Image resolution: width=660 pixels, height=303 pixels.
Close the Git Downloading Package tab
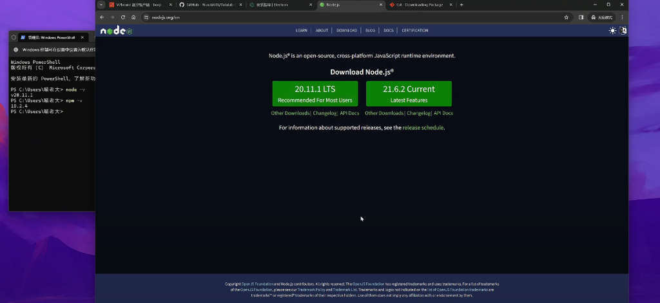click(451, 5)
